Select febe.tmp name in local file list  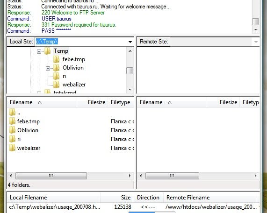pyautogui.click(x=29, y=121)
